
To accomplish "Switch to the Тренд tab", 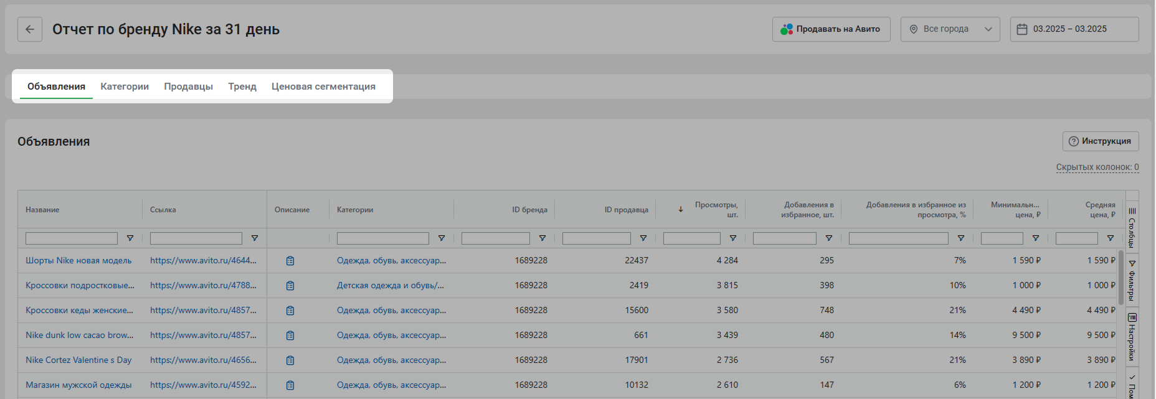I will click(x=242, y=87).
